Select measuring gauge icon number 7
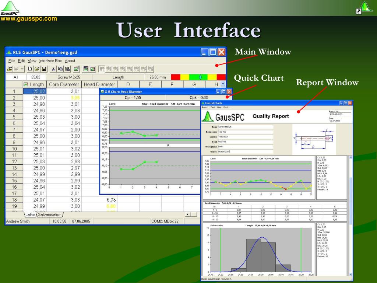The image size is (377, 283). (x=144, y=69)
